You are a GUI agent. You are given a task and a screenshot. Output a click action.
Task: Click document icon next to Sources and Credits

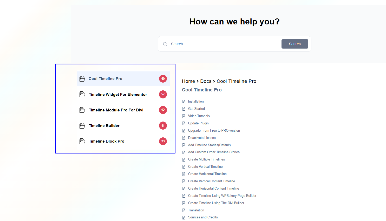pyautogui.click(x=184, y=218)
